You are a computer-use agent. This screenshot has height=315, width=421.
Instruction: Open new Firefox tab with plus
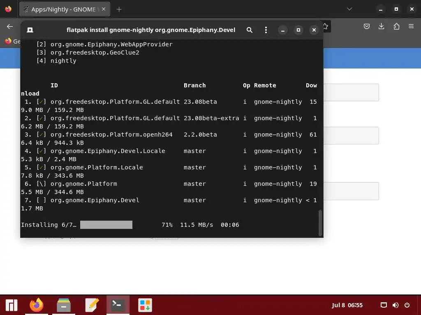click(x=119, y=9)
